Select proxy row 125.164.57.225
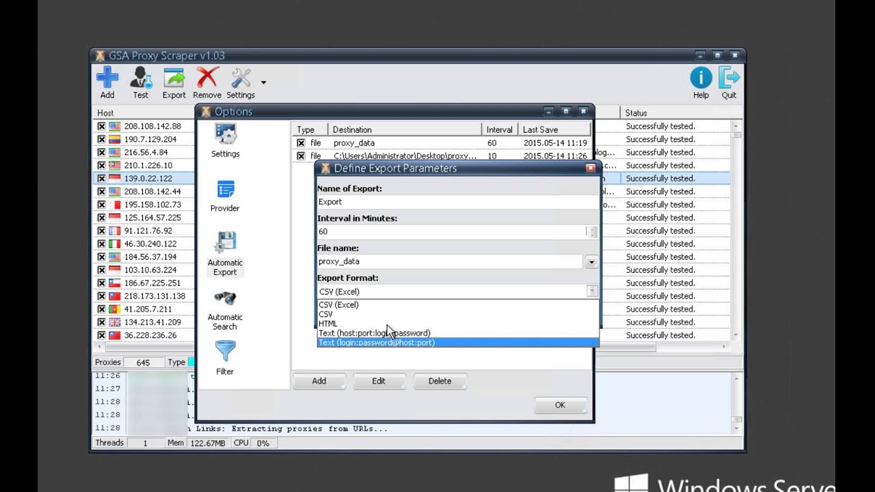The height and width of the screenshot is (492, 875). pos(152,218)
